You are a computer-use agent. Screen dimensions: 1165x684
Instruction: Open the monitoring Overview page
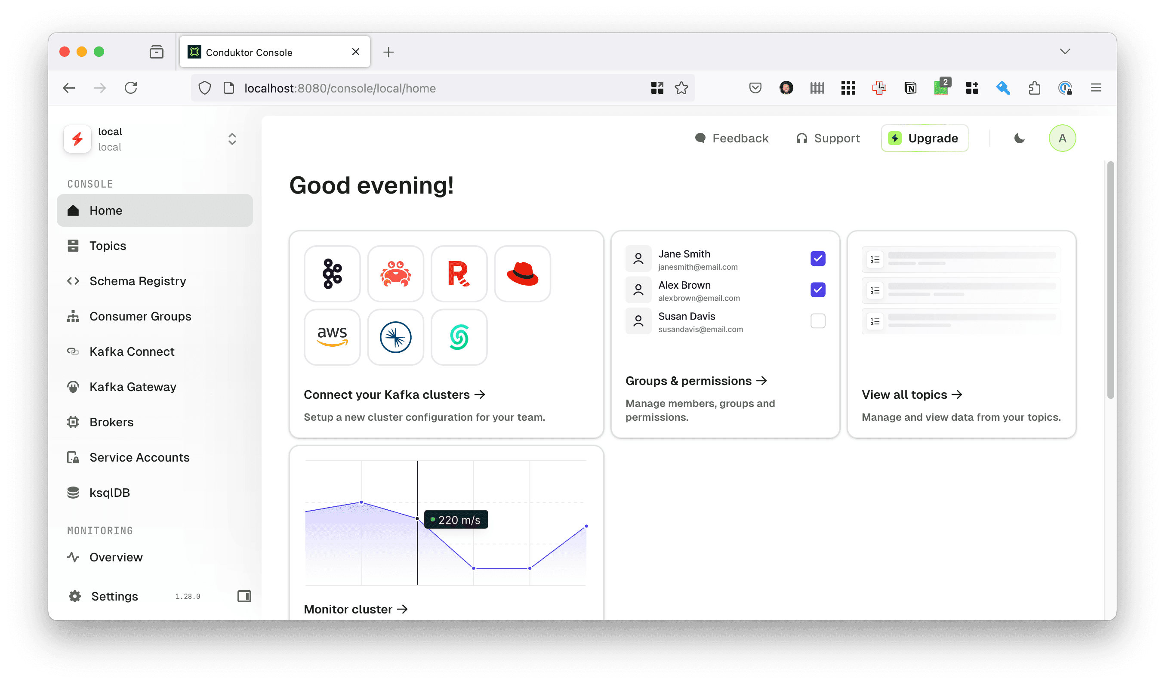point(155,558)
